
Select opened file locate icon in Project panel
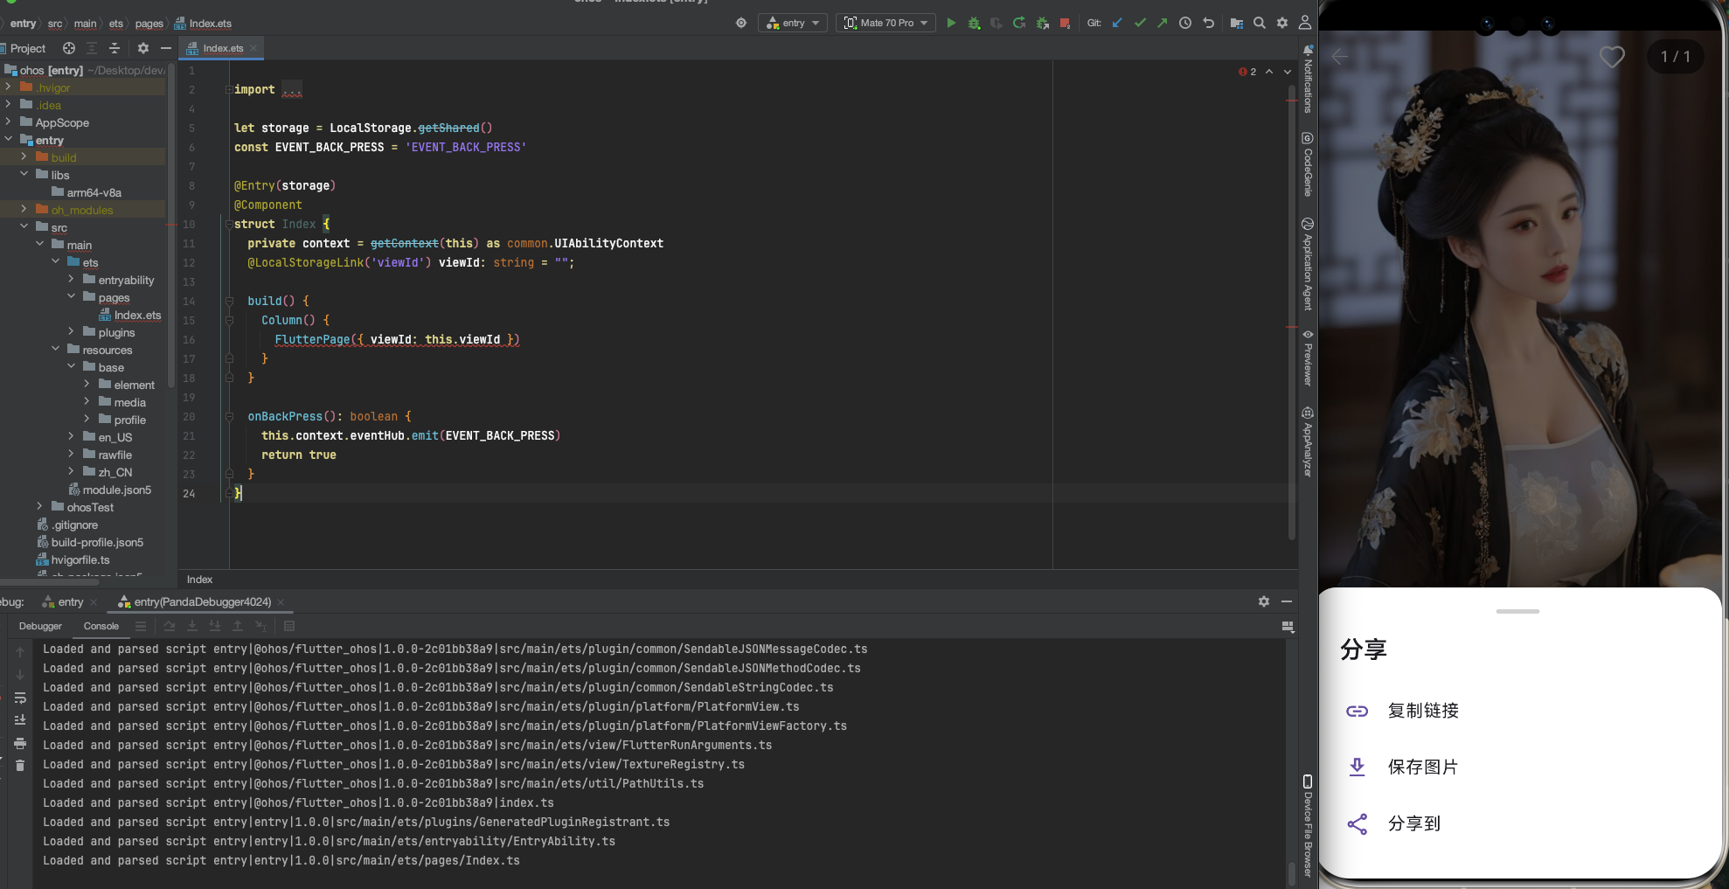(x=69, y=48)
